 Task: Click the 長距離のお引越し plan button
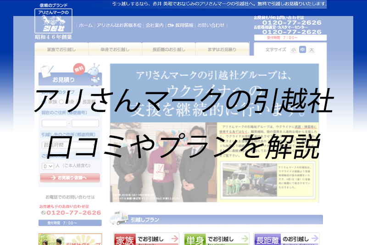pyautogui.click(x=286, y=239)
